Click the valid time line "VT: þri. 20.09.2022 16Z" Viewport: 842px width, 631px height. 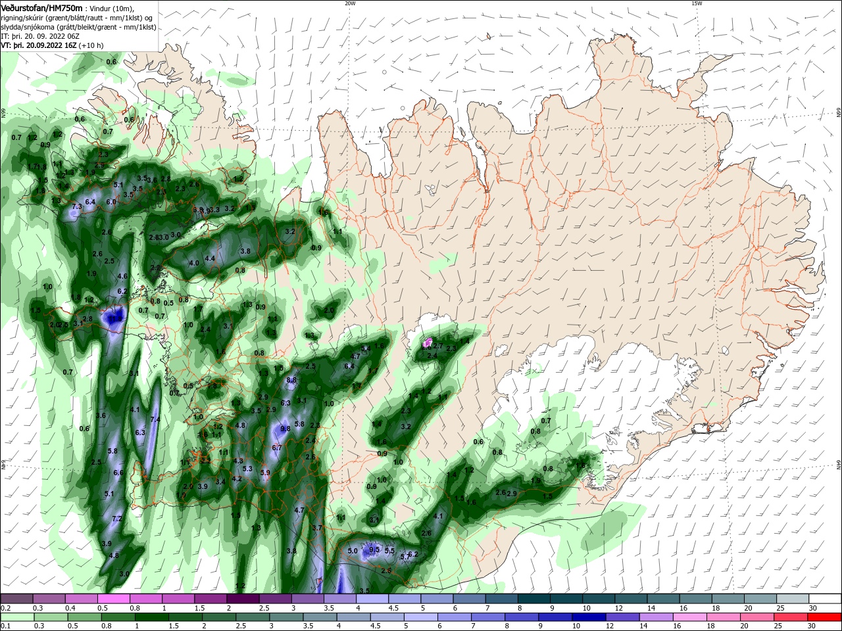point(39,45)
